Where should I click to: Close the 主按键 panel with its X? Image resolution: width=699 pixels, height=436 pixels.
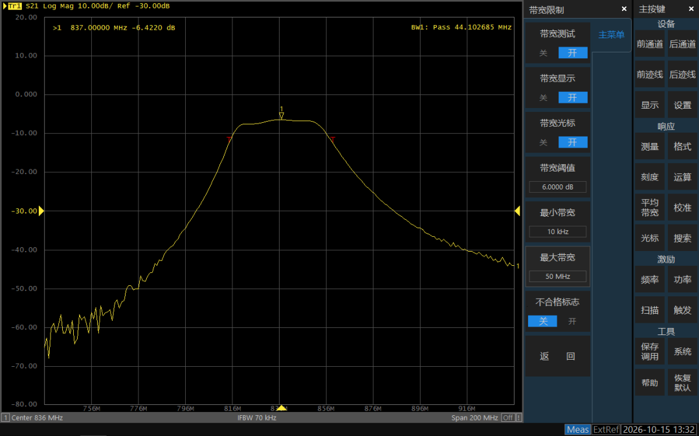tap(691, 9)
